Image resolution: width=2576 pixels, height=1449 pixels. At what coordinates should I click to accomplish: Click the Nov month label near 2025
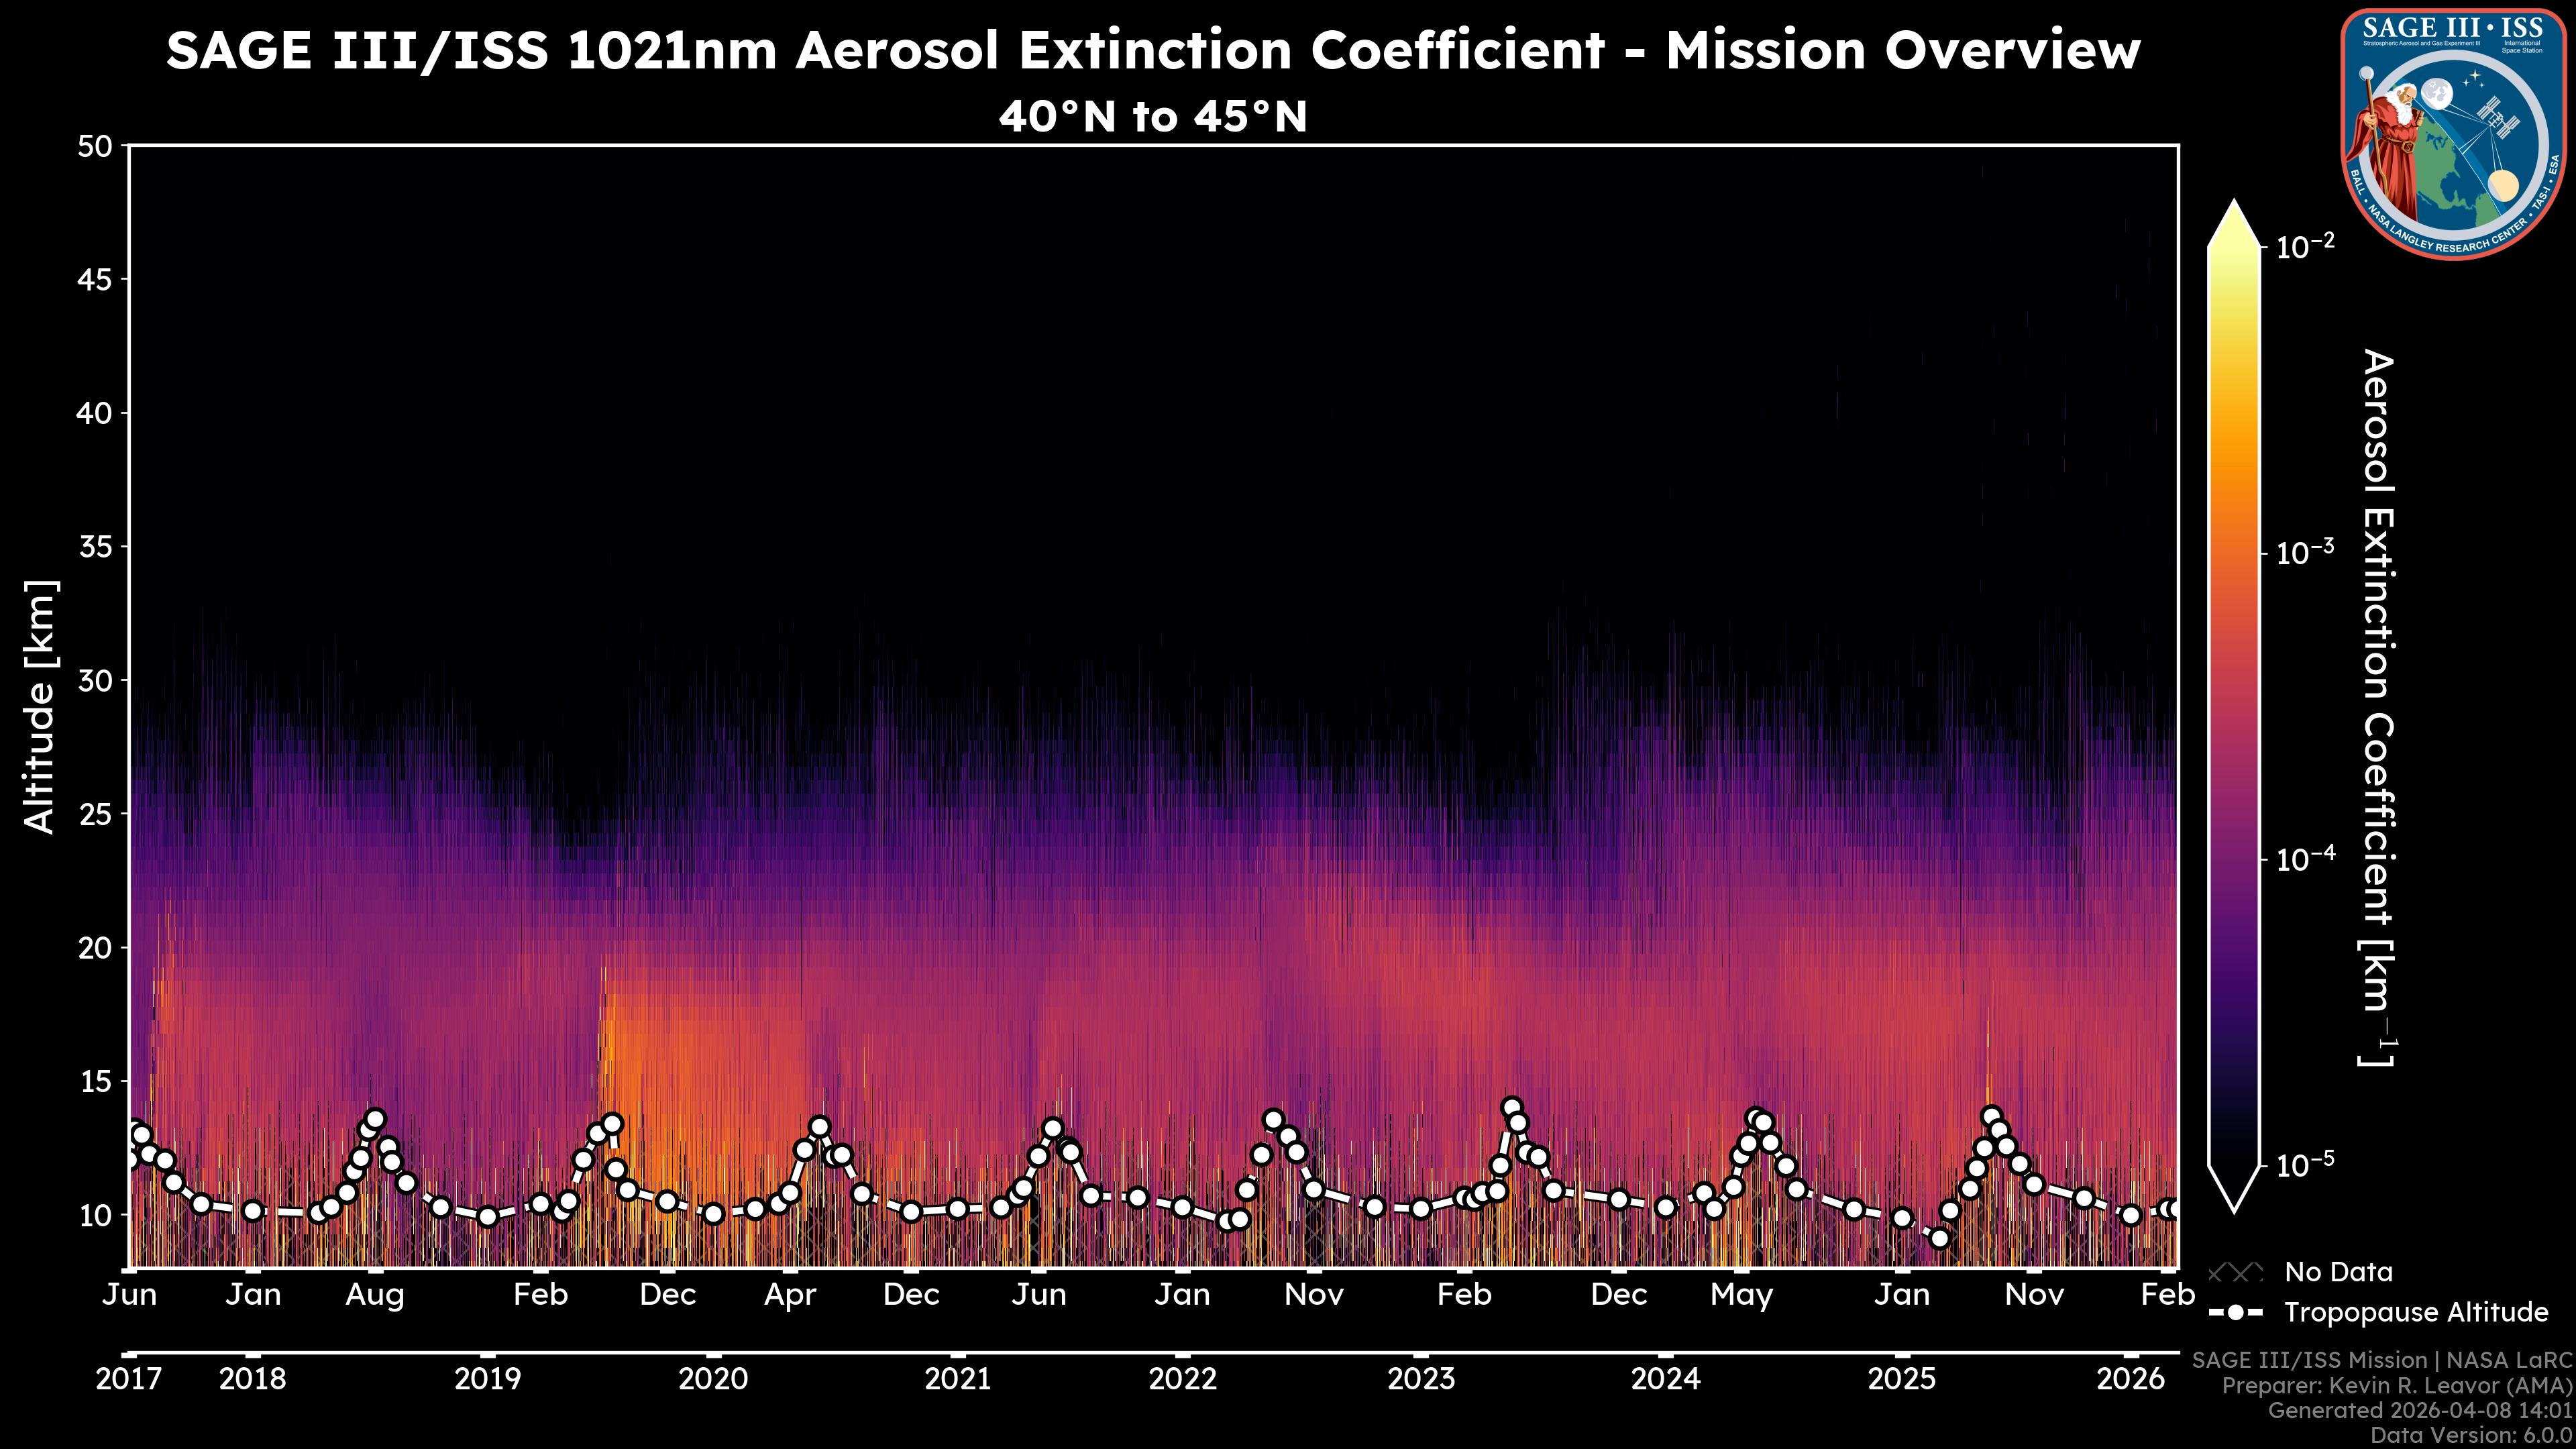(2034, 1295)
